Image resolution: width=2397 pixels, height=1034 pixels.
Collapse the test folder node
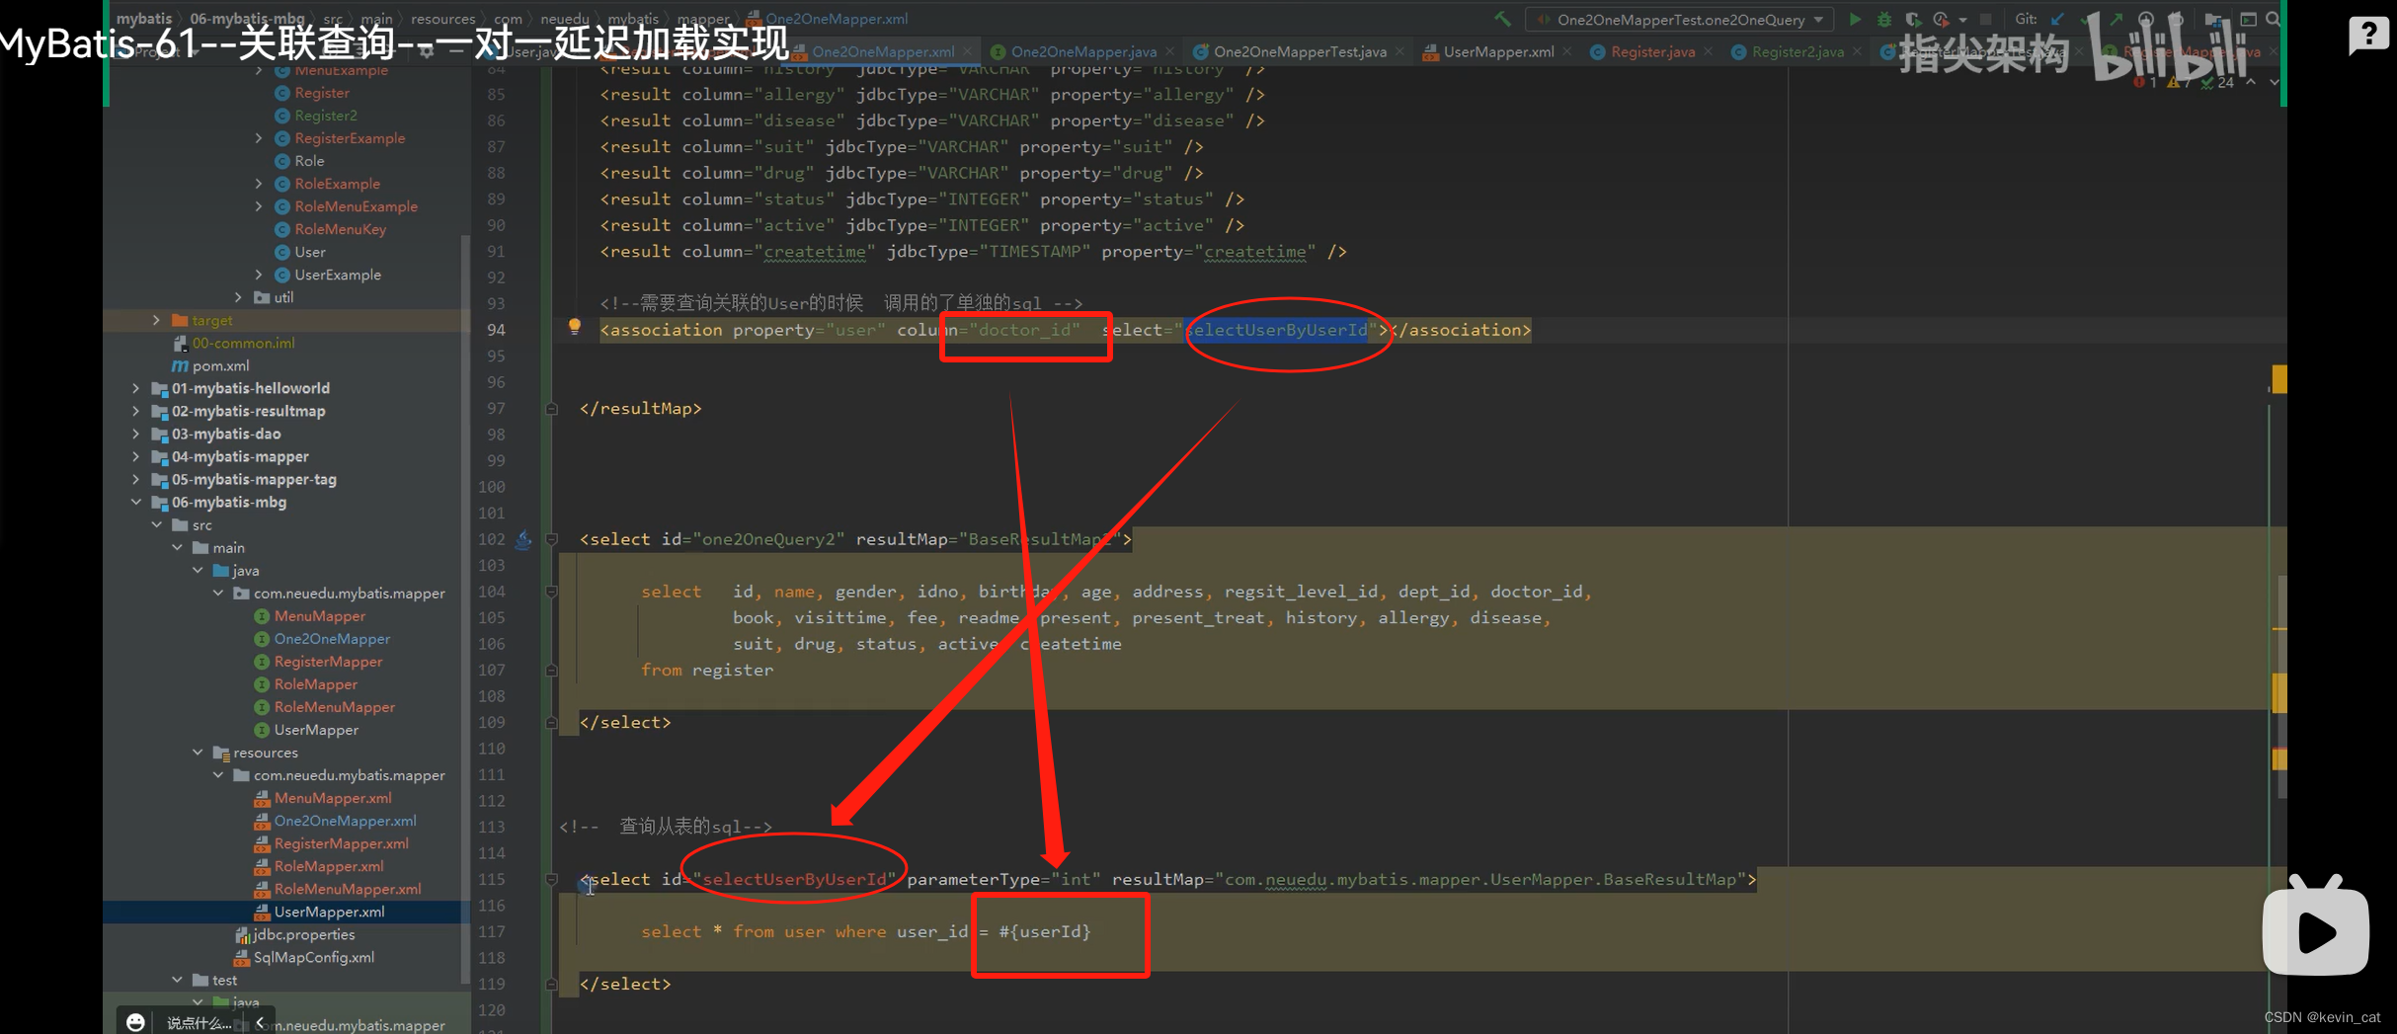click(x=177, y=980)
